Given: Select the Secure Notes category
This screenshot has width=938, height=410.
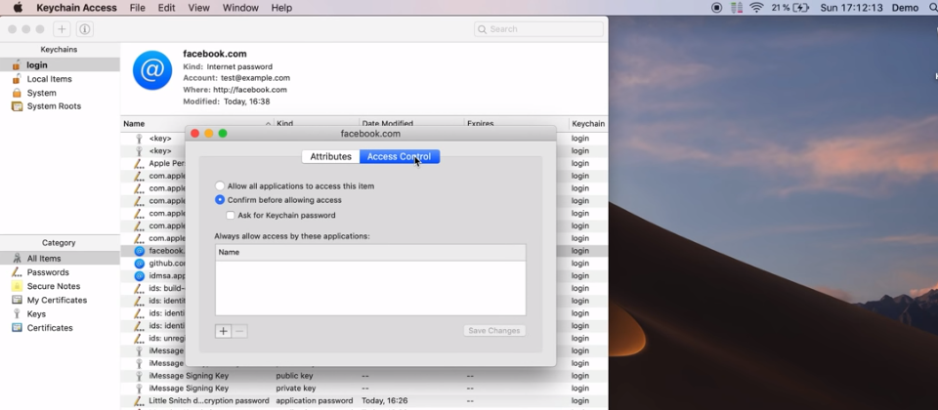Looking at the screenshot, I should click(x=54, y=286).
